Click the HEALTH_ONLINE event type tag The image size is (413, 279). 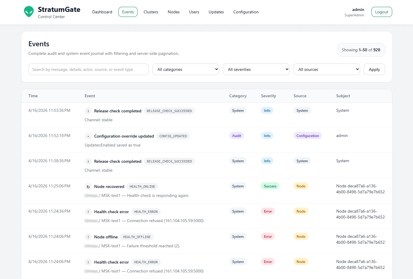click(x=142, y=186)
